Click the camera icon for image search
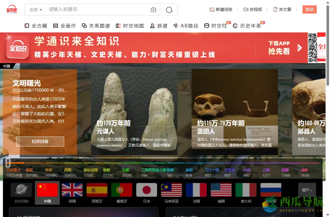The image size is (330, 217). coord(153,9)
